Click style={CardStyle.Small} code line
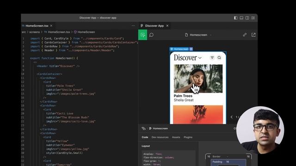This screenshot has width=296, height=166. coord(64,153)
